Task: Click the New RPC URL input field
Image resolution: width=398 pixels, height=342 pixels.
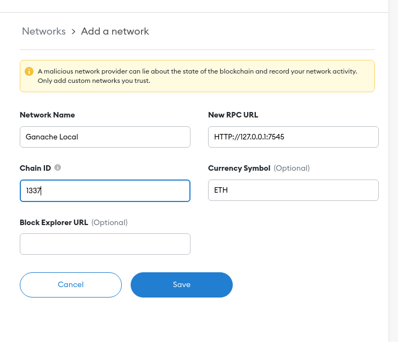Action: click(x=293, y=137)
